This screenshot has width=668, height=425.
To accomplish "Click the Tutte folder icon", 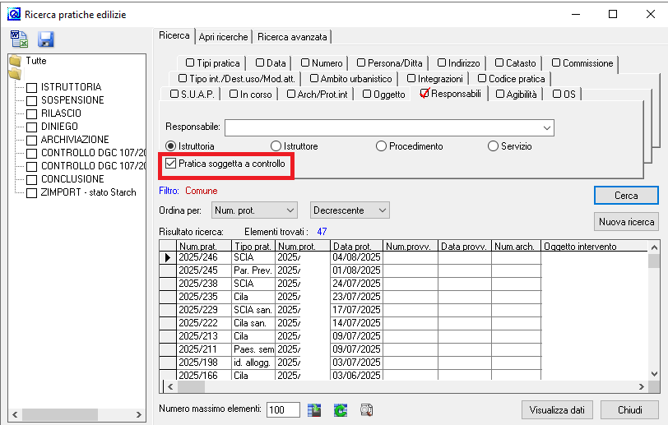I will [14, 61].
